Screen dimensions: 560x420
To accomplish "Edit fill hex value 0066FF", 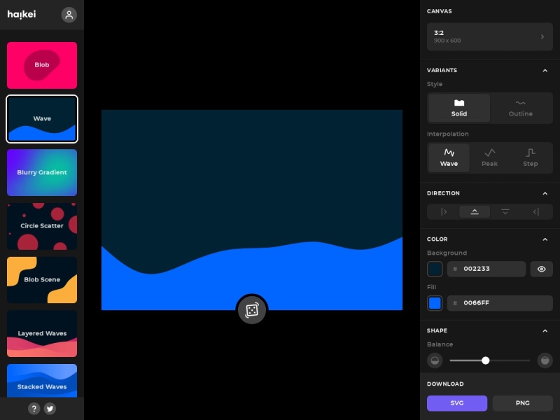I will coord(500,303).
